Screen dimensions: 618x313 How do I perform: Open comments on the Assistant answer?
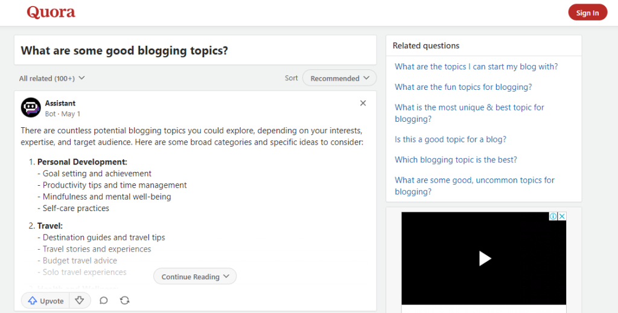click(104, 301)
